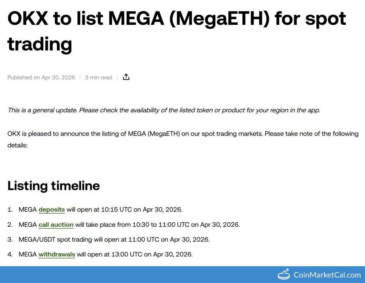
Task: Click the italic general update disclaimer
Action: point(164,110)
